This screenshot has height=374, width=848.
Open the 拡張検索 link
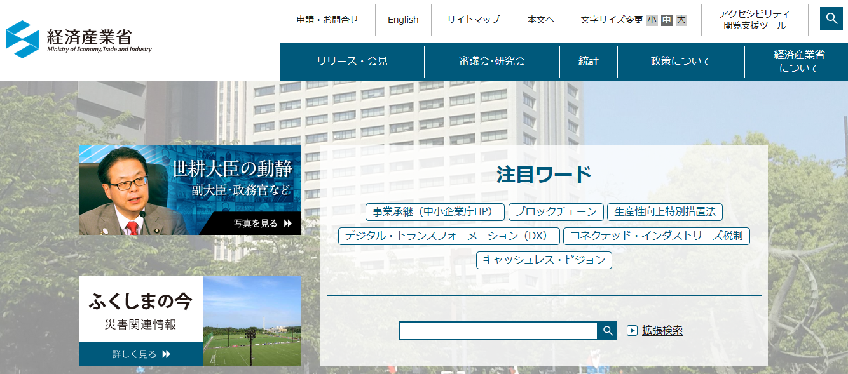662,330
